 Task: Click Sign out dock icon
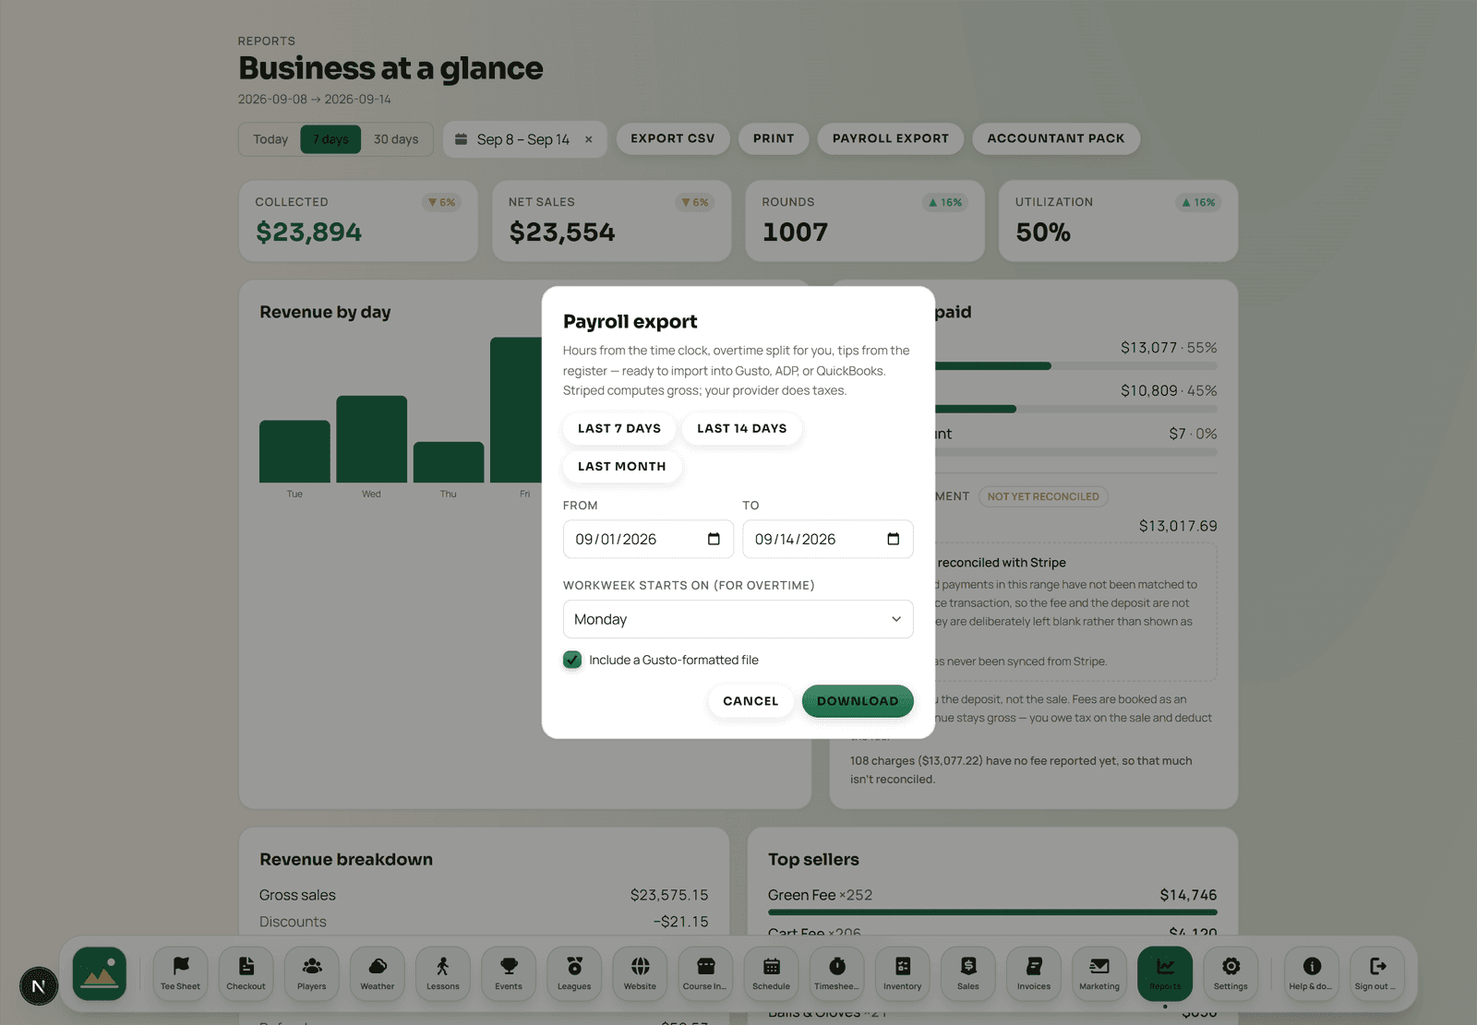(1377, 973)
